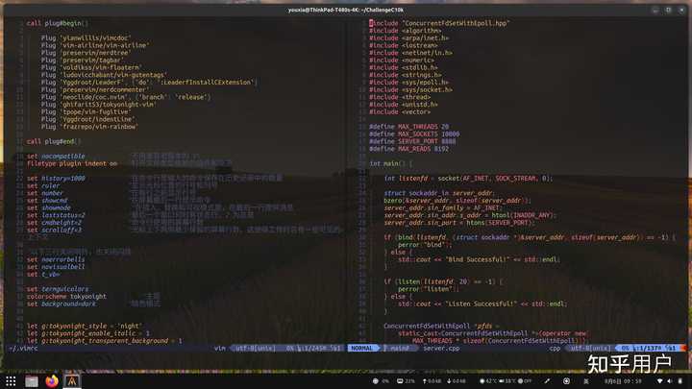The image size is (692, 389).
Task: Click the perror("bind") line
Action: coord(425,245)
